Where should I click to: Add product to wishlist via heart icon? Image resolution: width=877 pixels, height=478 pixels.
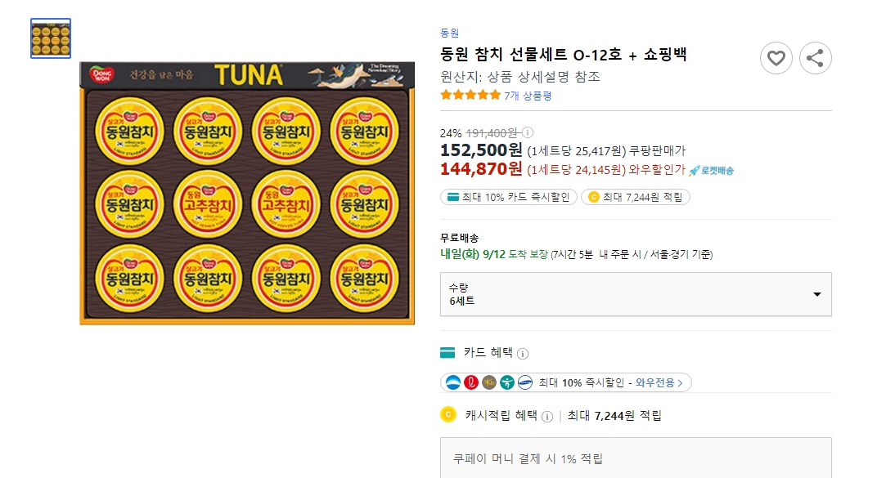[776, 58]
